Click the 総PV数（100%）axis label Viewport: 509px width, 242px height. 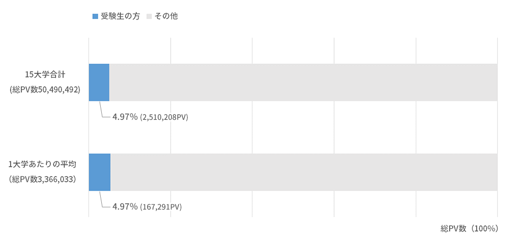(x=469, y=228)
